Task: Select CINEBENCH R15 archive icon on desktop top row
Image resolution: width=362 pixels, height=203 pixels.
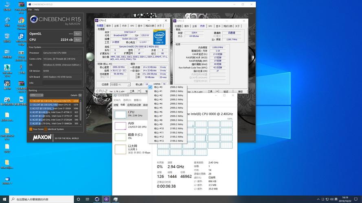Action: (21, 6)
